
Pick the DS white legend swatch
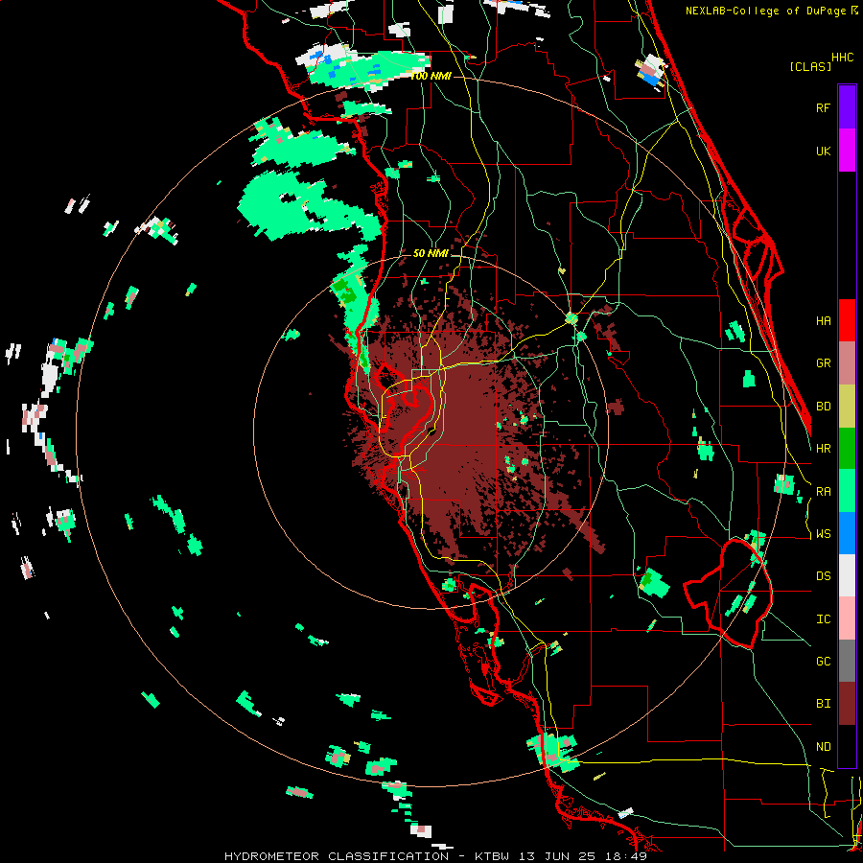click(847, 576)
